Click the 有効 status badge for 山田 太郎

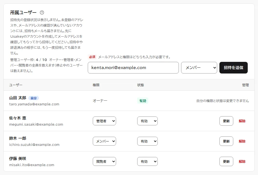143,101
